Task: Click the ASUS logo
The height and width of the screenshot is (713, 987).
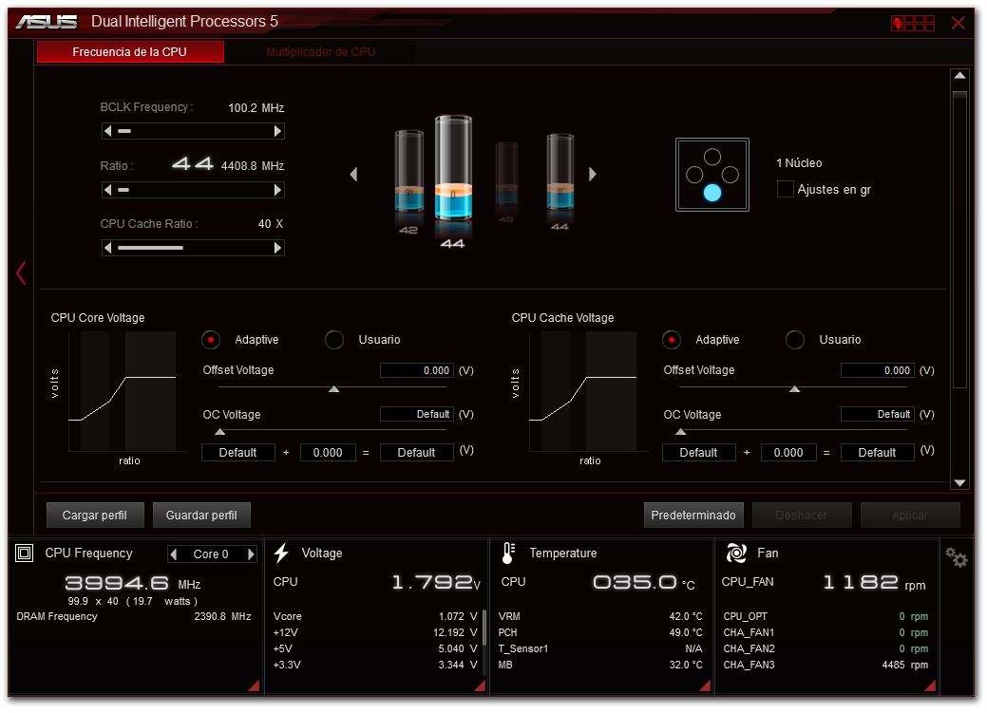Action: [x=47, y=22]
